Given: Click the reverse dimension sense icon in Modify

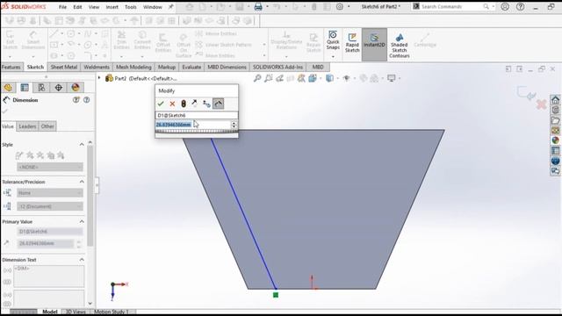Looking at the screenshot, I should 194,104.
